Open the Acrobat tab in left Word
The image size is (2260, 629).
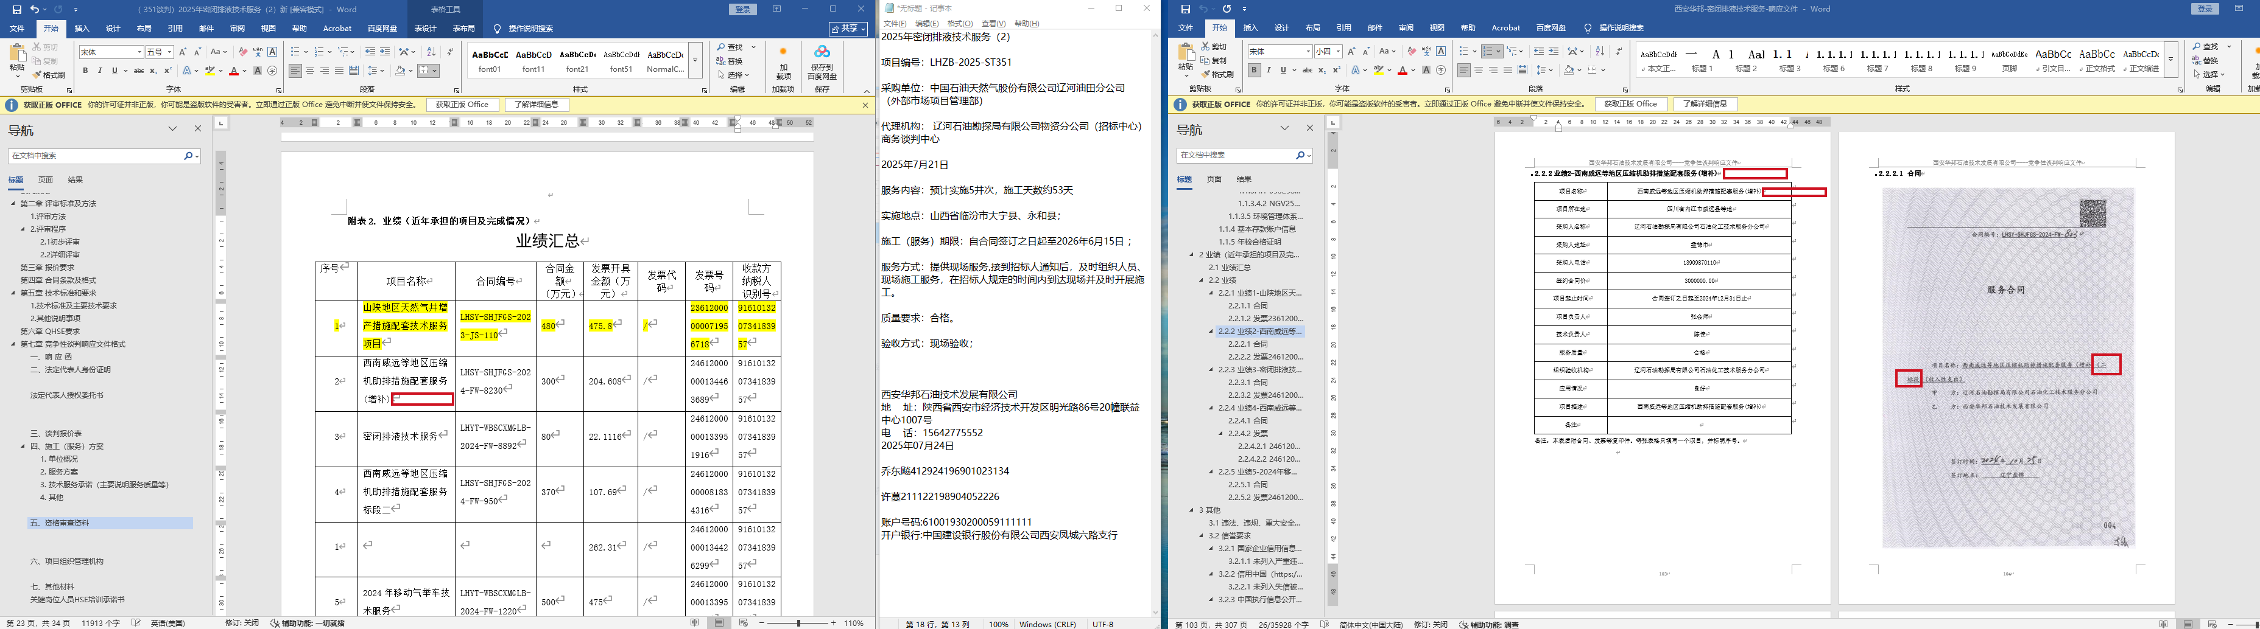point(337,29)
